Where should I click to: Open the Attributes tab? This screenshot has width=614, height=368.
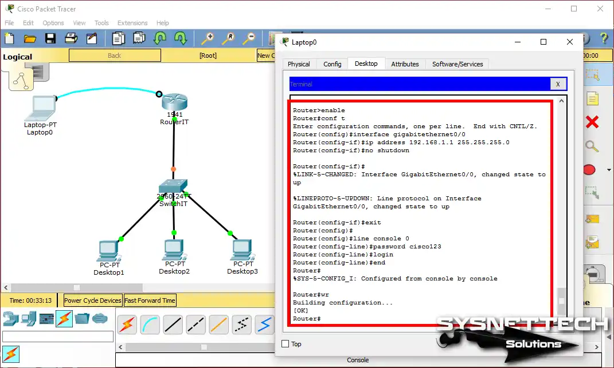coord(405,64)
